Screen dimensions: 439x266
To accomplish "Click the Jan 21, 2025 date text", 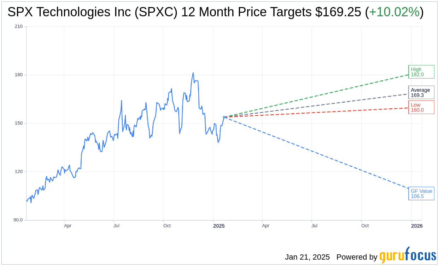I will tap(307, 257).
